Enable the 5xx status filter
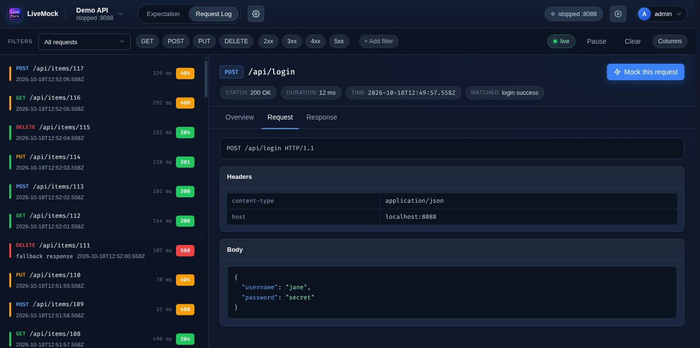 [339, 41]
